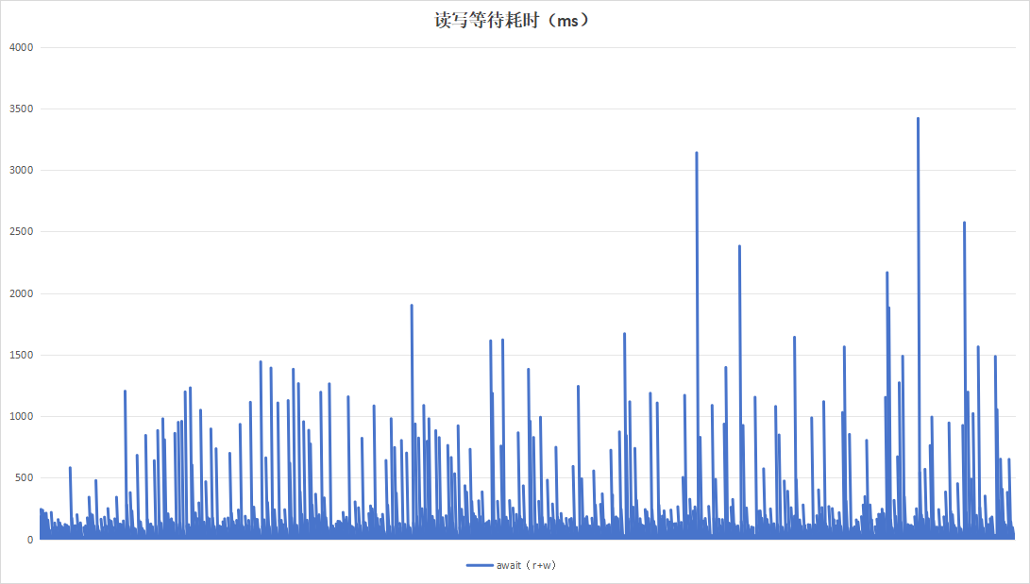Click the spike peak just above 3000
The height and width of the screenshot is (584, 1030).
coord(697,153)
